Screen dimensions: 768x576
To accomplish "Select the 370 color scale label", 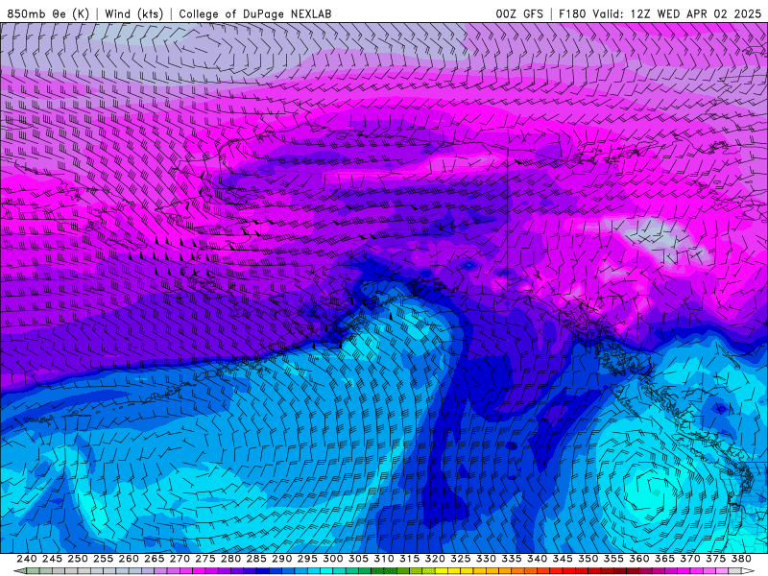I will tap(690, 559).
